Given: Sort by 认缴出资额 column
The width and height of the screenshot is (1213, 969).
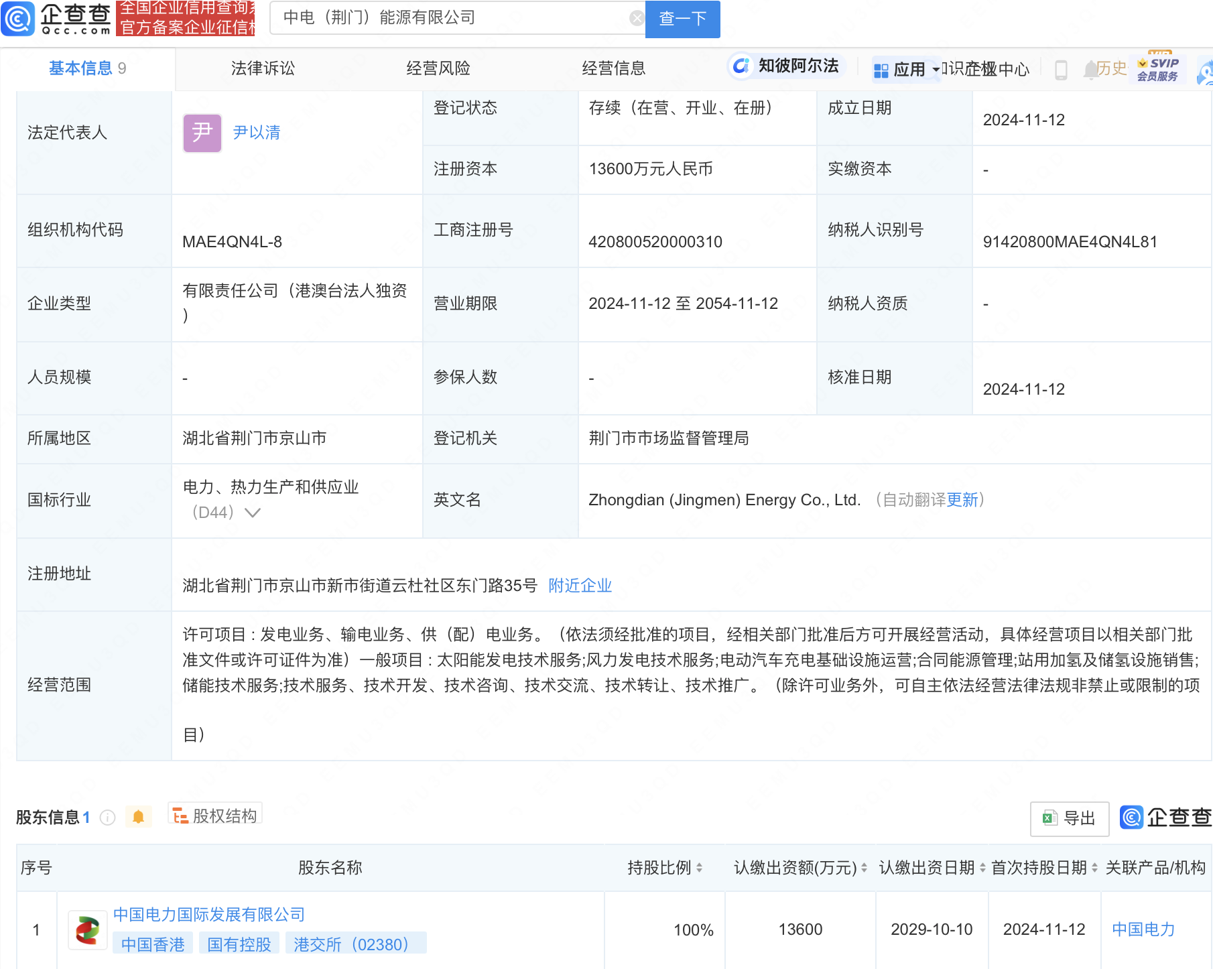Looking at the screenshot, I should click(864, 868).
